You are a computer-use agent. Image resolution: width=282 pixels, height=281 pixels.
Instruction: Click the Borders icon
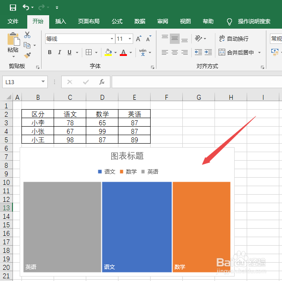[88, 52]
